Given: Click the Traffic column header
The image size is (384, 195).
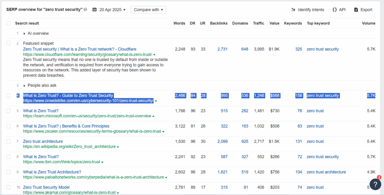Looking at the screenshot, I should [x=259, y=23].
